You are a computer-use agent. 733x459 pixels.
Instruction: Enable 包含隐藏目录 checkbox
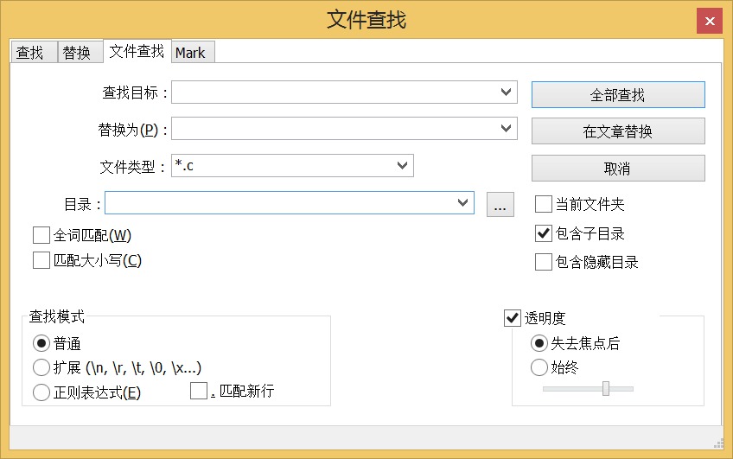click(544, 262)
